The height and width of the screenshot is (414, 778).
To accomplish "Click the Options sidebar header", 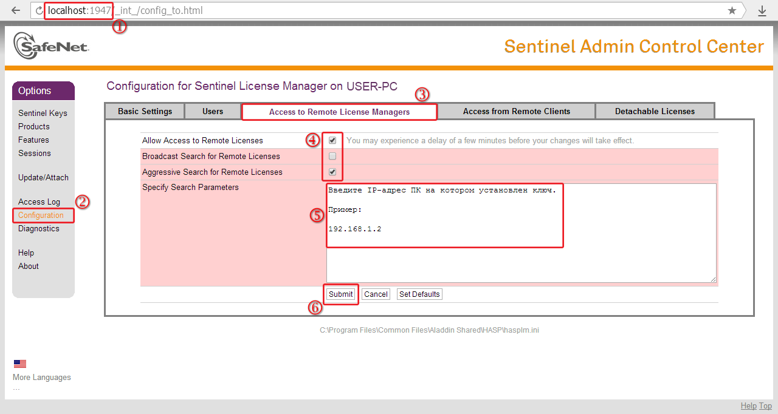I will [x=43, y=90].
